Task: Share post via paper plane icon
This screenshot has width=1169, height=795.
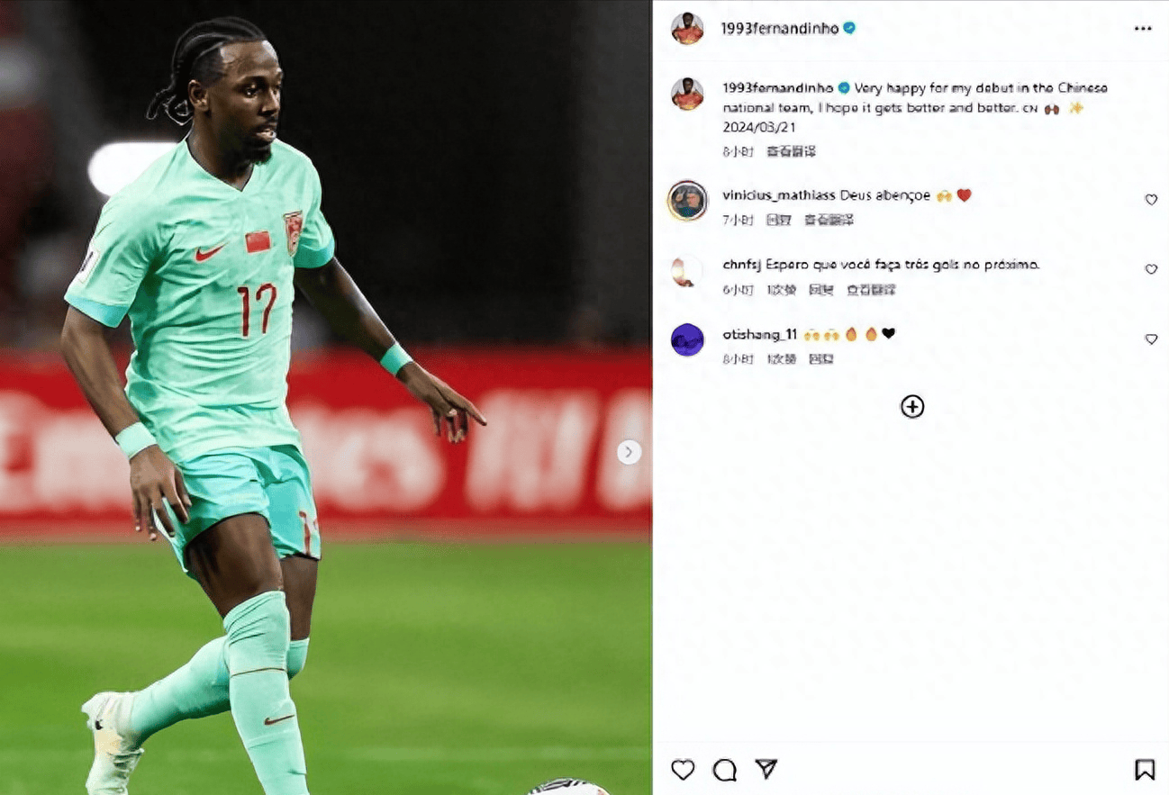Action: coord(766,768)
